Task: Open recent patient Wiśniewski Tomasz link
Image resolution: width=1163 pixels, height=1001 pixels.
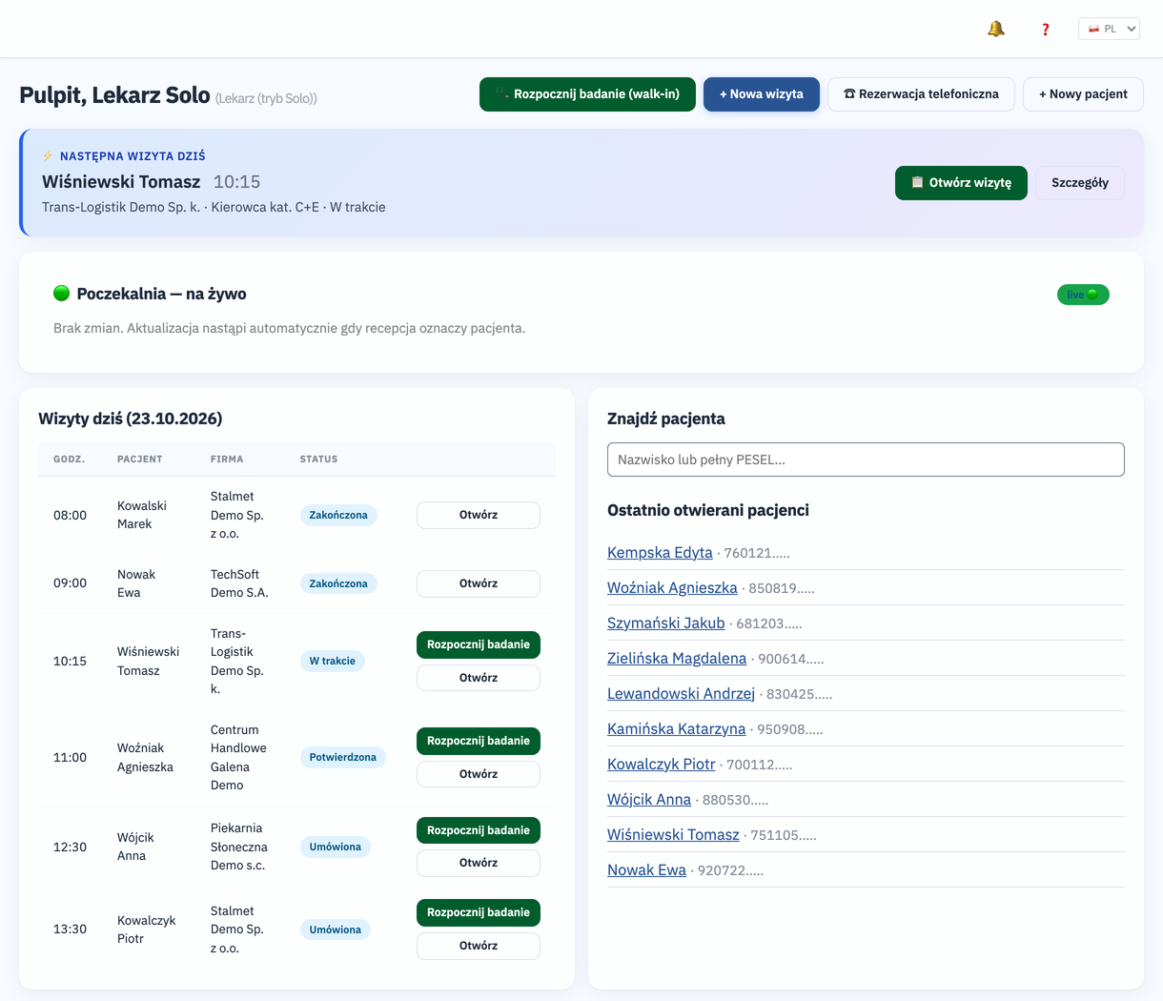Action: 673,835
